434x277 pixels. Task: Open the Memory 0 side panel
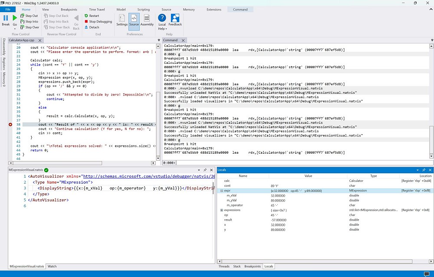(x=4, y=79)
